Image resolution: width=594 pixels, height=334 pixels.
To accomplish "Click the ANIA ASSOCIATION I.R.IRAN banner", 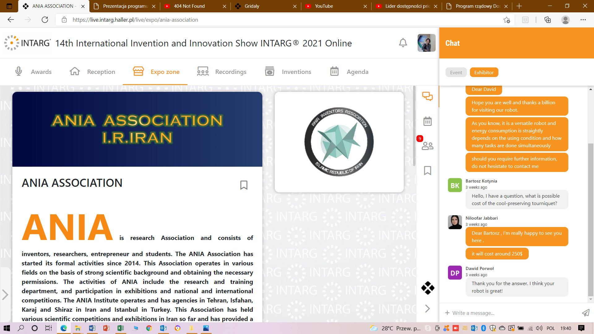I will click(x=137, y=129).
